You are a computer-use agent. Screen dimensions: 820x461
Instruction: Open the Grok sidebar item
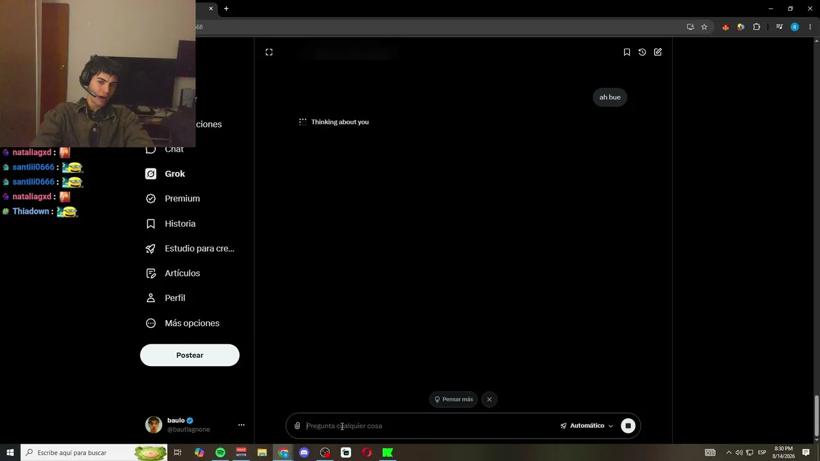165,174
